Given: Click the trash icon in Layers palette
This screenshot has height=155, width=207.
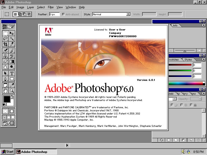Looking at the screenshot, I should coord(198,140).
